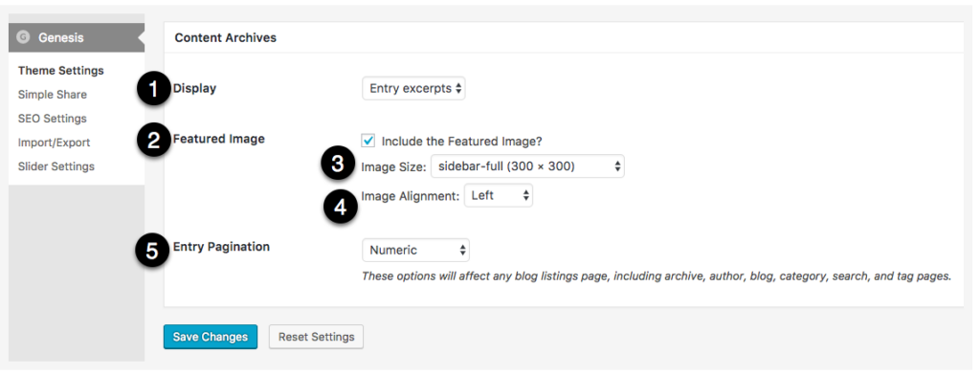Uncheck Include the Featured Image checkbox
The height and width of the screenshot is (375, 980).
(x=368, y=141)
